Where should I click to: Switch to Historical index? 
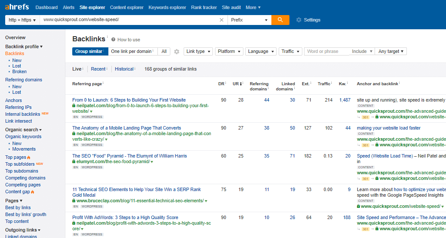124,69
